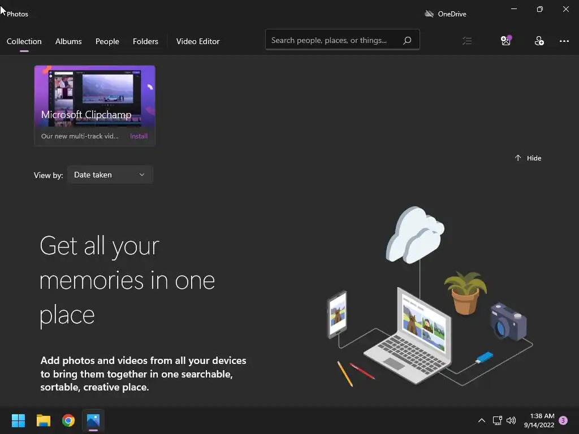Viewport: 579px width, 434px height.
Task: Open the Collection tab
Action: (24, 41)
